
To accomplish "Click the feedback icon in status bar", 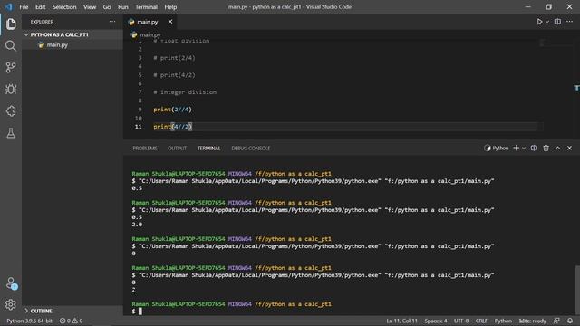I will [x=556, y=321].
